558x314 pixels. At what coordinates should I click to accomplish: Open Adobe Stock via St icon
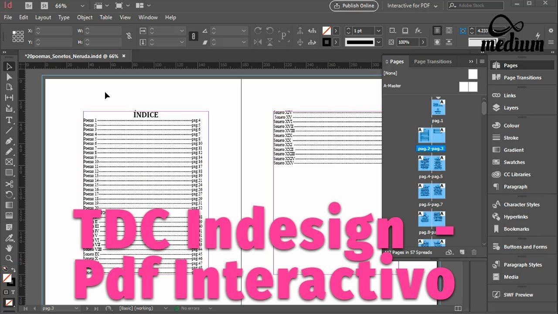click(44, 6)
